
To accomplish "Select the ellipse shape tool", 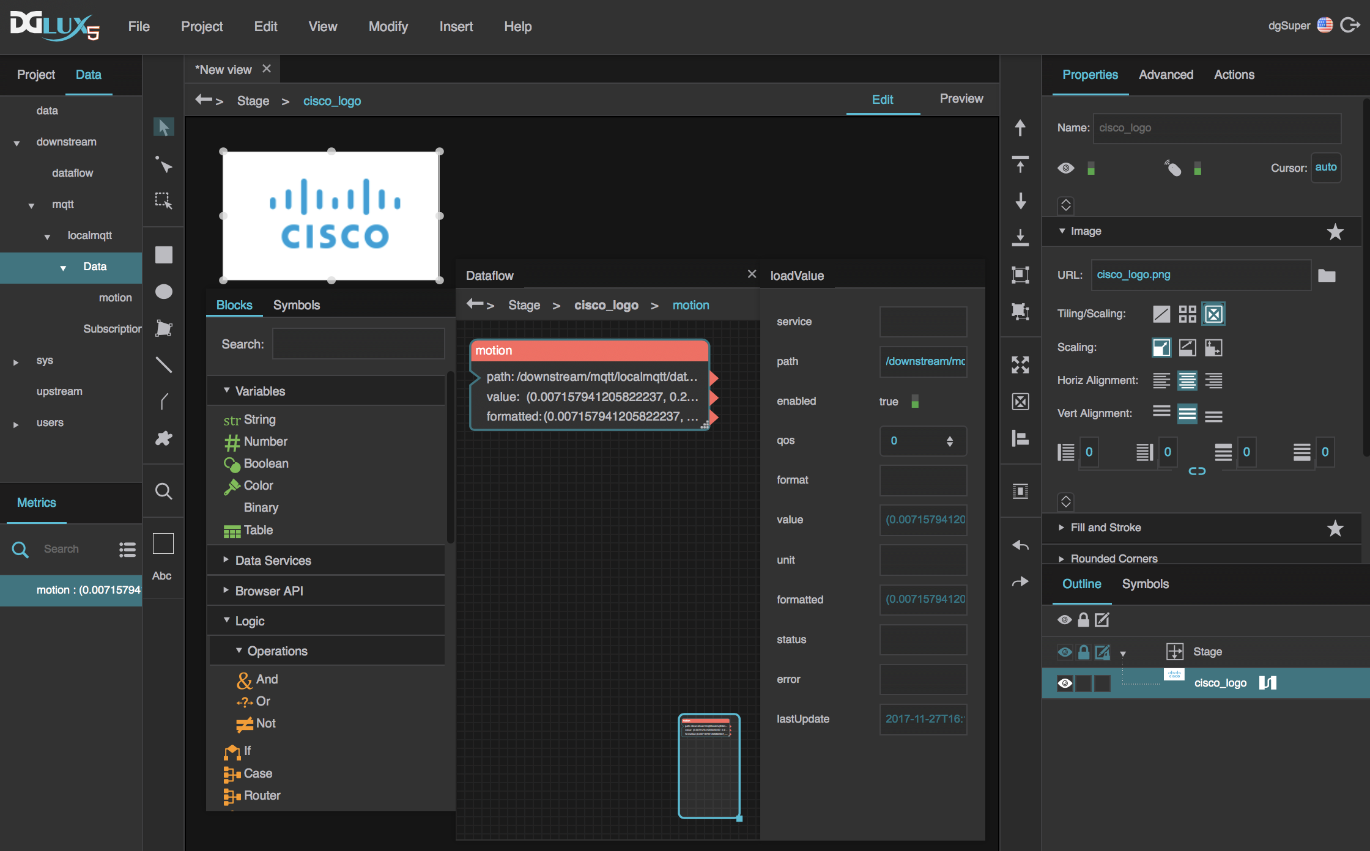I will 163,292.
